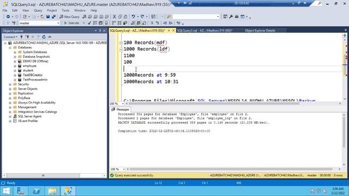
Task: Click the New Query toolbar button
Action: [69, 17]
